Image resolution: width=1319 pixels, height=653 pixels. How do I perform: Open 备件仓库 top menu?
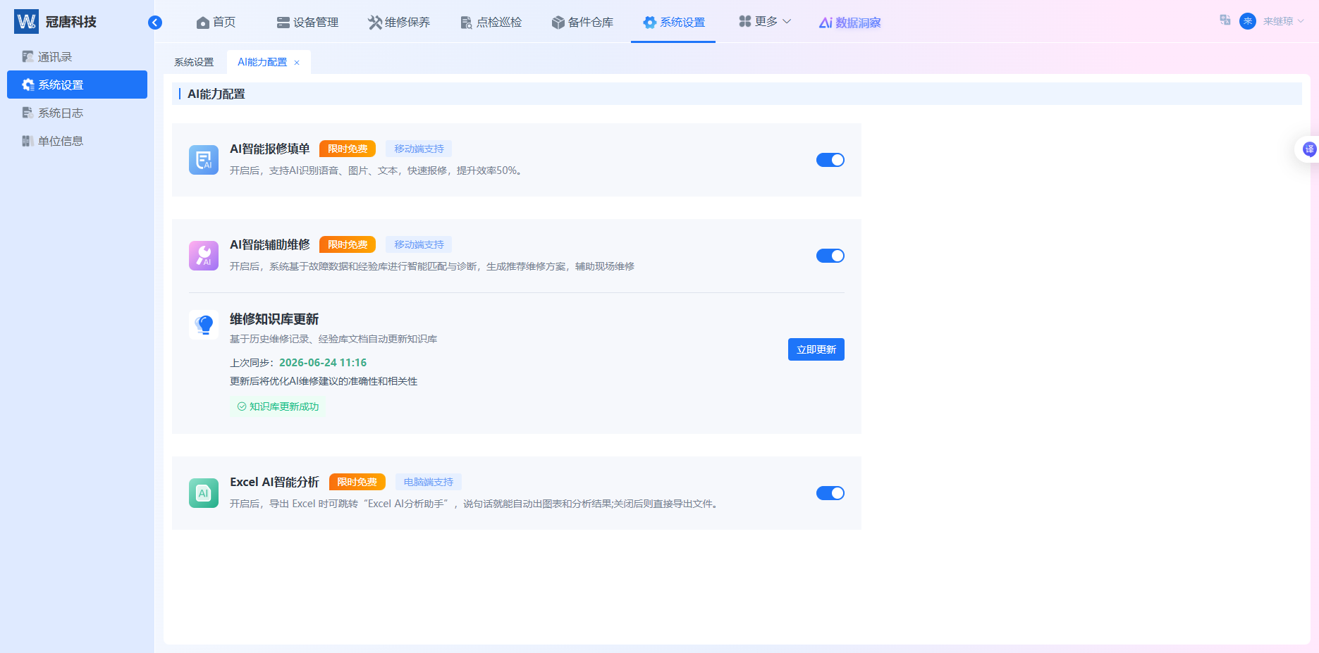click(582, 22)
